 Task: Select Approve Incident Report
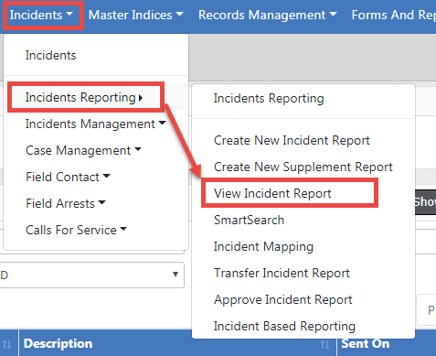click(x=283, y=299)
